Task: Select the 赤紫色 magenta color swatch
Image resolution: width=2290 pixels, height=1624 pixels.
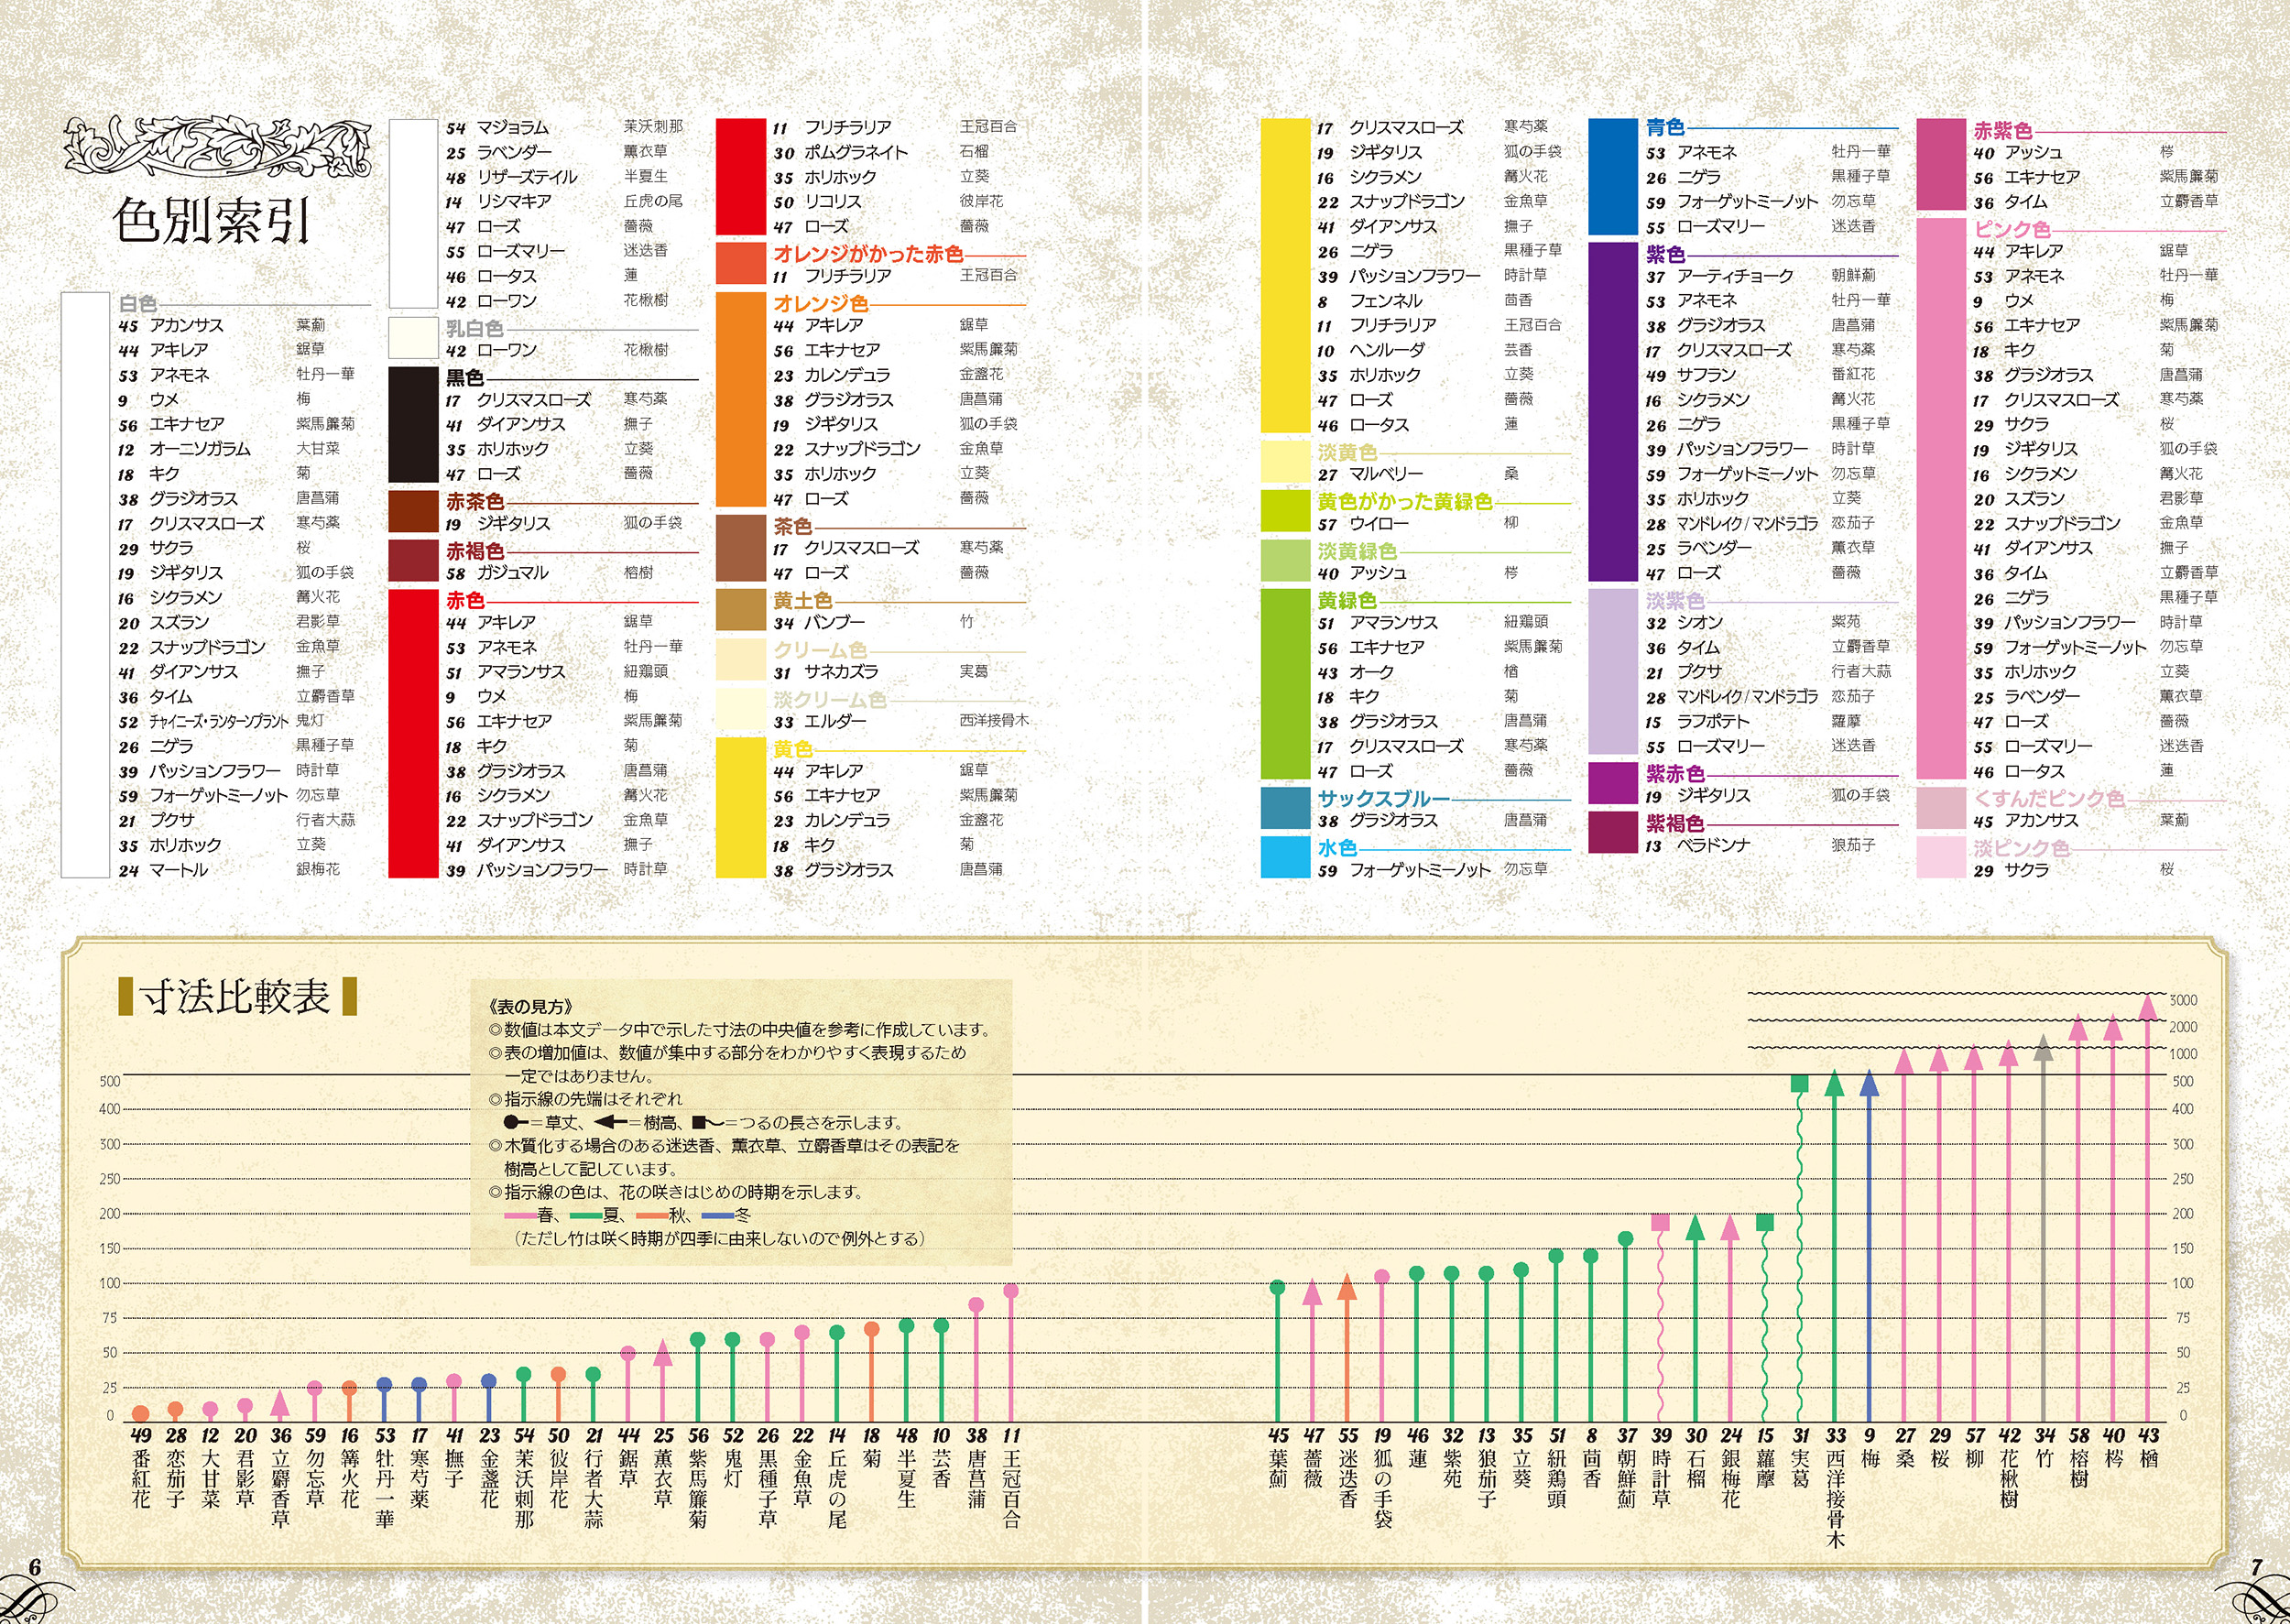Action: (1941, 164)
